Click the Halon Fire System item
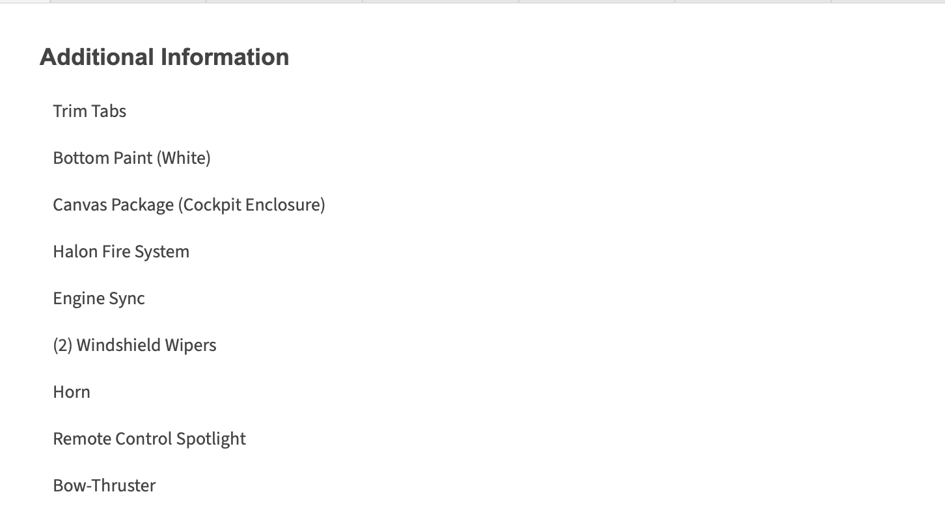Image resolution: width=945 pixels, height=520 pixels. click(x=121, y=252)
